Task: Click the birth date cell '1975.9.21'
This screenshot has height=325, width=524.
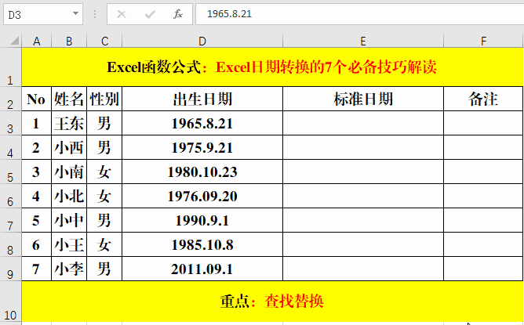Action: tap(202, 147)
